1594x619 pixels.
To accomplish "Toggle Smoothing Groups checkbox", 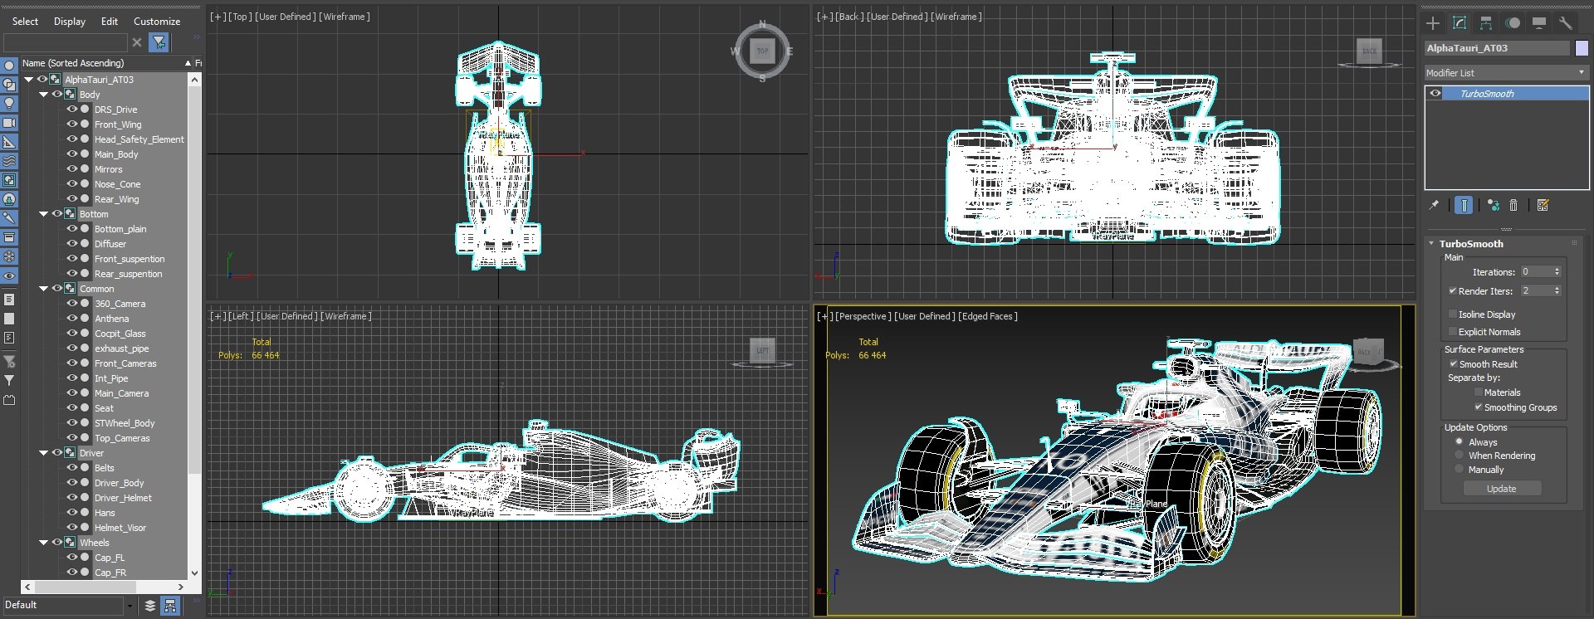I will 1479,407.
